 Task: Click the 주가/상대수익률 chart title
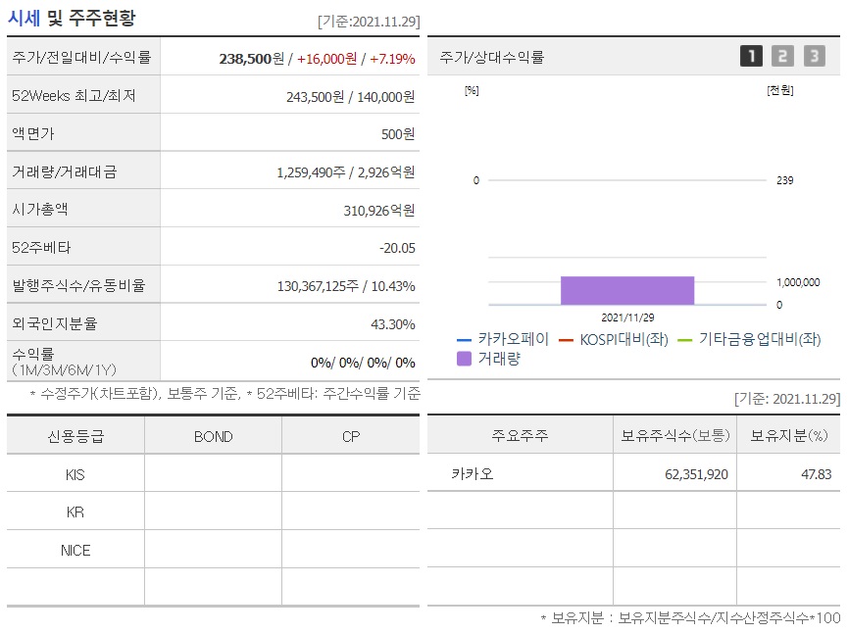(x=491, y=57)
